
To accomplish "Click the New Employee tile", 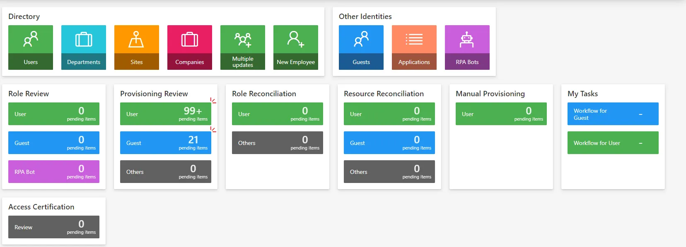I will pos(296,47).
